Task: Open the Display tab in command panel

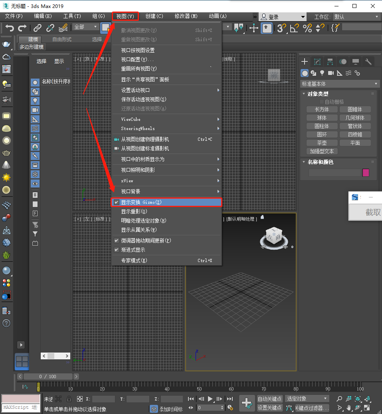Action: coord(356,62)
